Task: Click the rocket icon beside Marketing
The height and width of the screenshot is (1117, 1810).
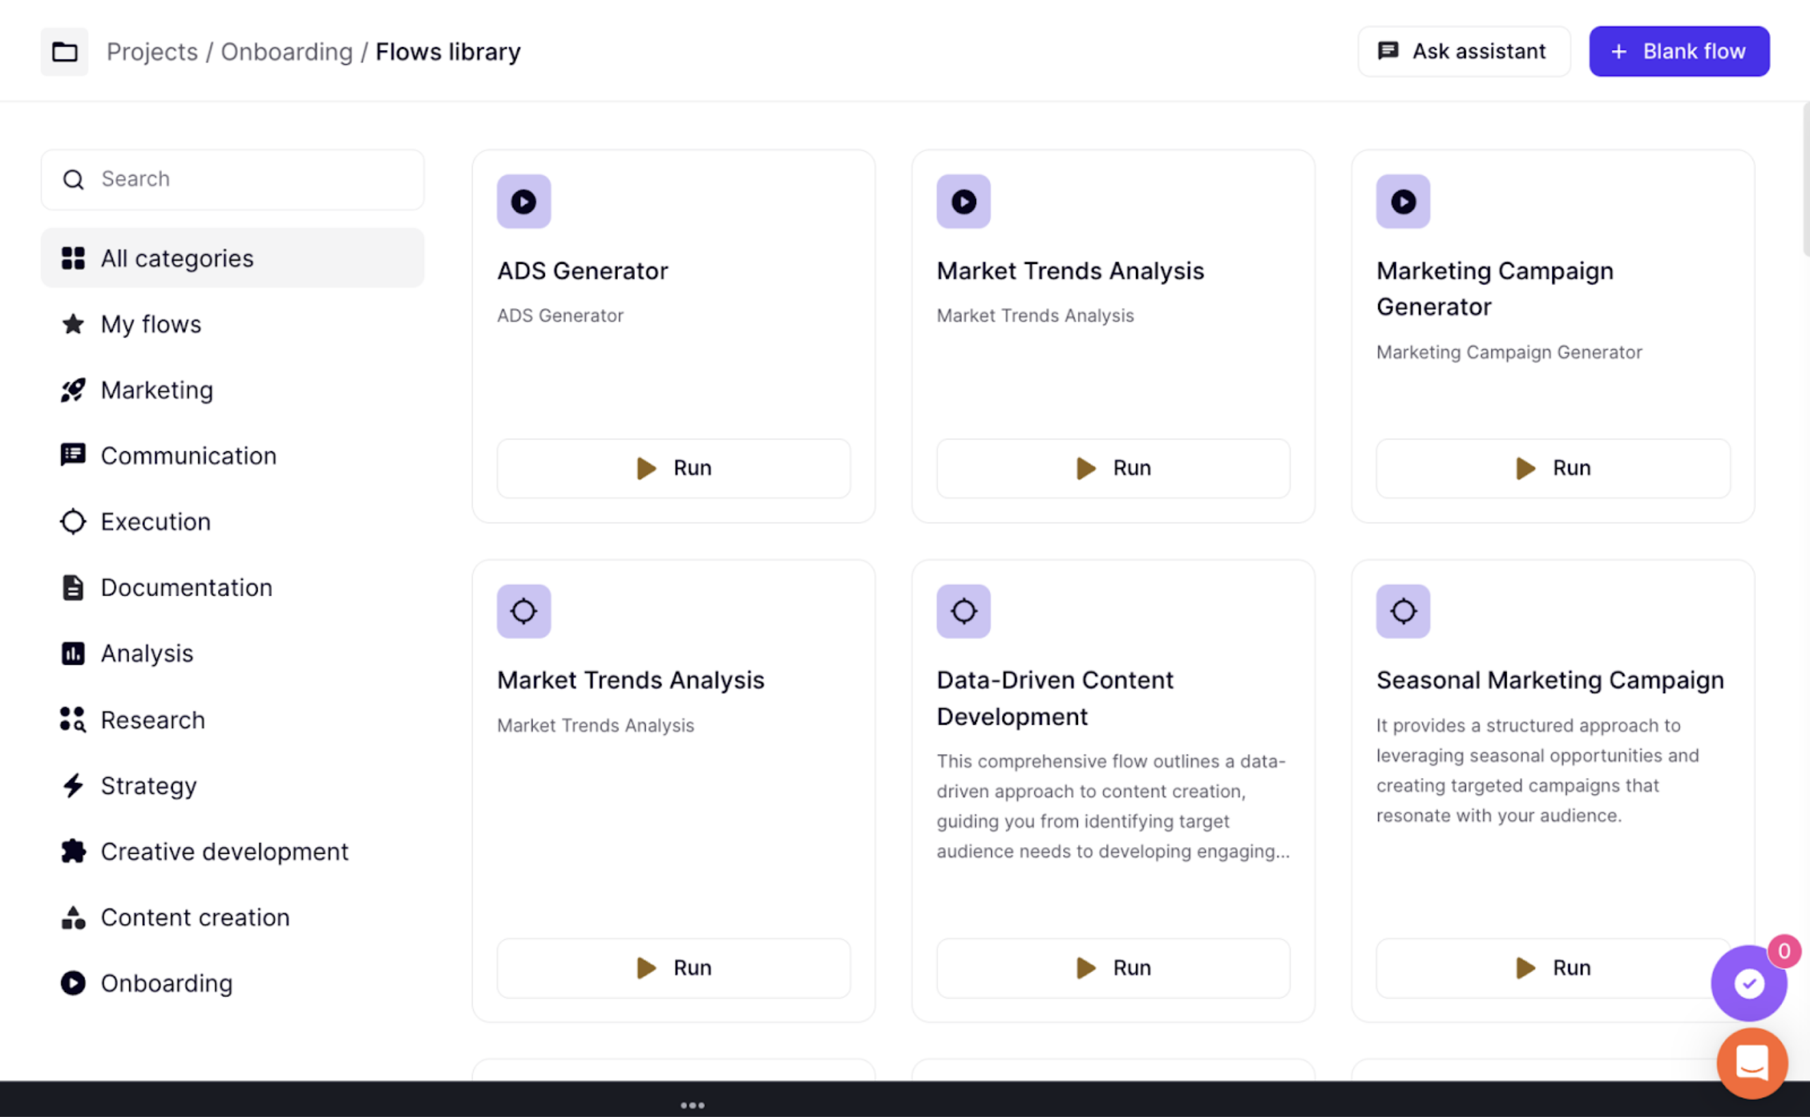Action: 72,390
